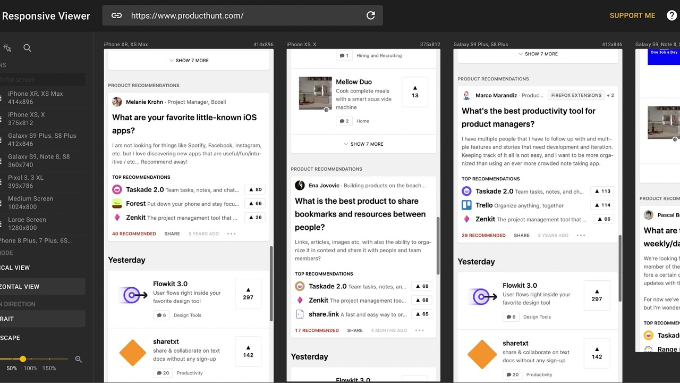Click share.link icon in iPhone XS panel
Viewport: 680px width, 383px height.
[x=300, y=314]
